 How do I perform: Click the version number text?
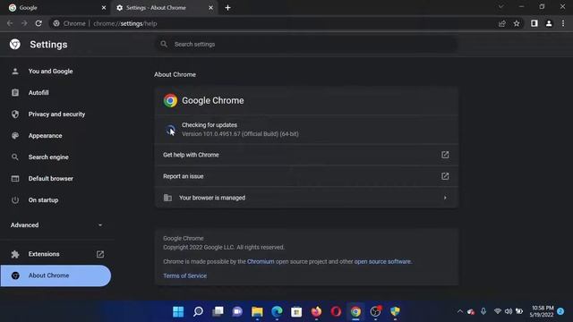click(240, 134)
